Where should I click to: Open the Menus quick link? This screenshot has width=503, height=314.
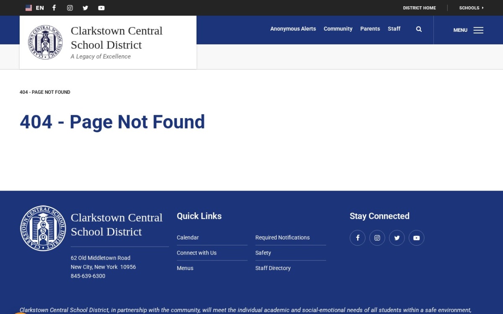pyautogui.click(x=185, y=268)
